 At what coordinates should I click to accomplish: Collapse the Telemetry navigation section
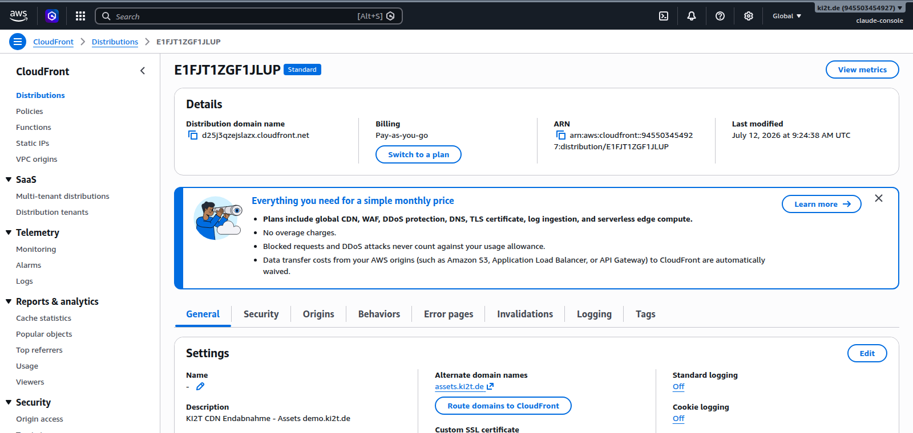click(x=9, y=232)
